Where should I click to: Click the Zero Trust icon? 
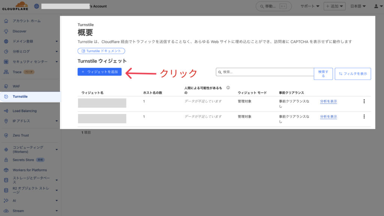6,135
